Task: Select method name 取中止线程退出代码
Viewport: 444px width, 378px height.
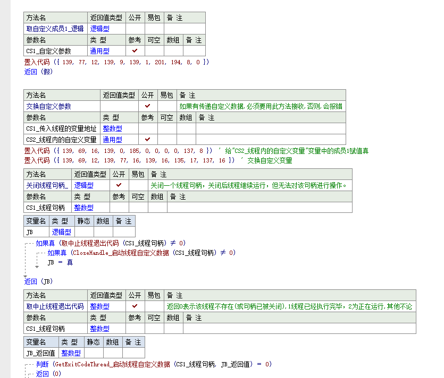Action: 55,306
